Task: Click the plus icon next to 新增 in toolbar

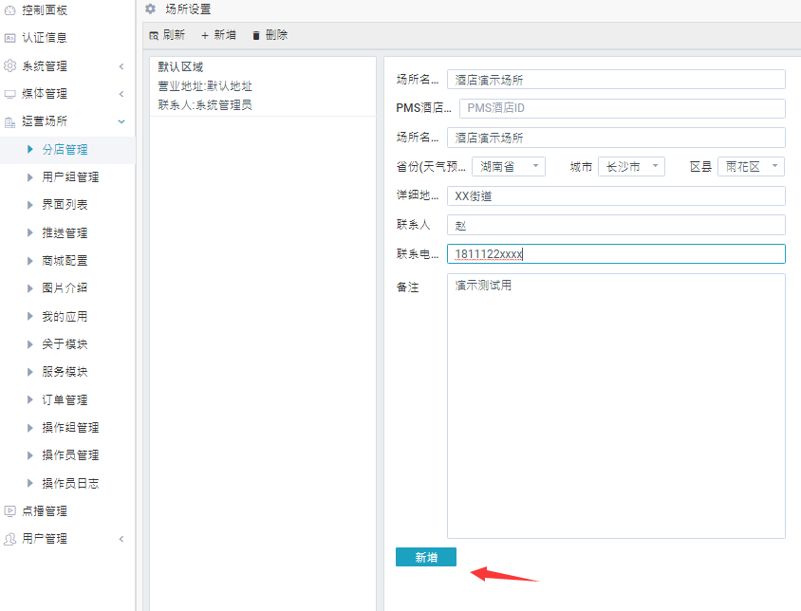Action: tap(205, 35)
